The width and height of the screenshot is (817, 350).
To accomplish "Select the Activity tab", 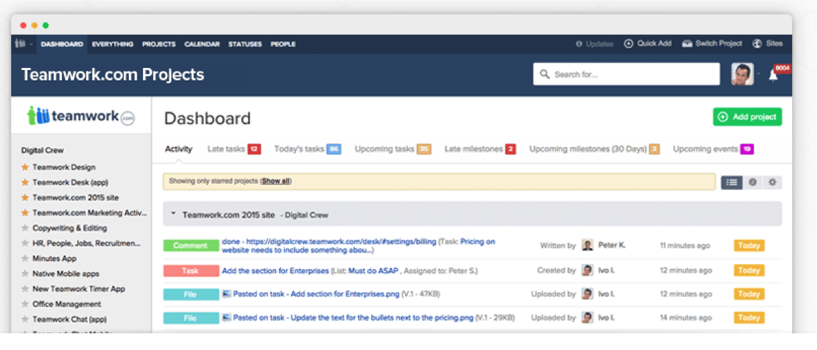I will 179,149.
